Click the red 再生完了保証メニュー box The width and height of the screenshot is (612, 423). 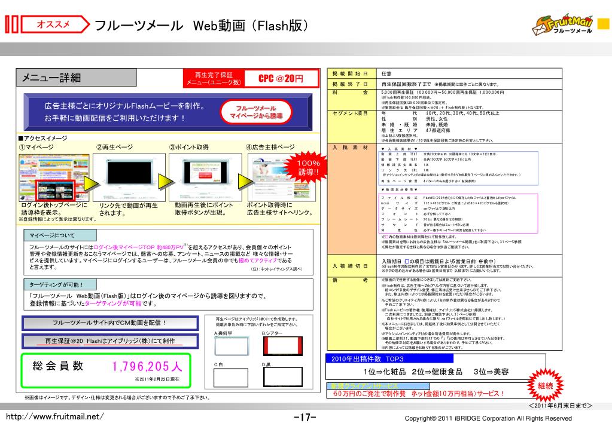coord(214,78)
